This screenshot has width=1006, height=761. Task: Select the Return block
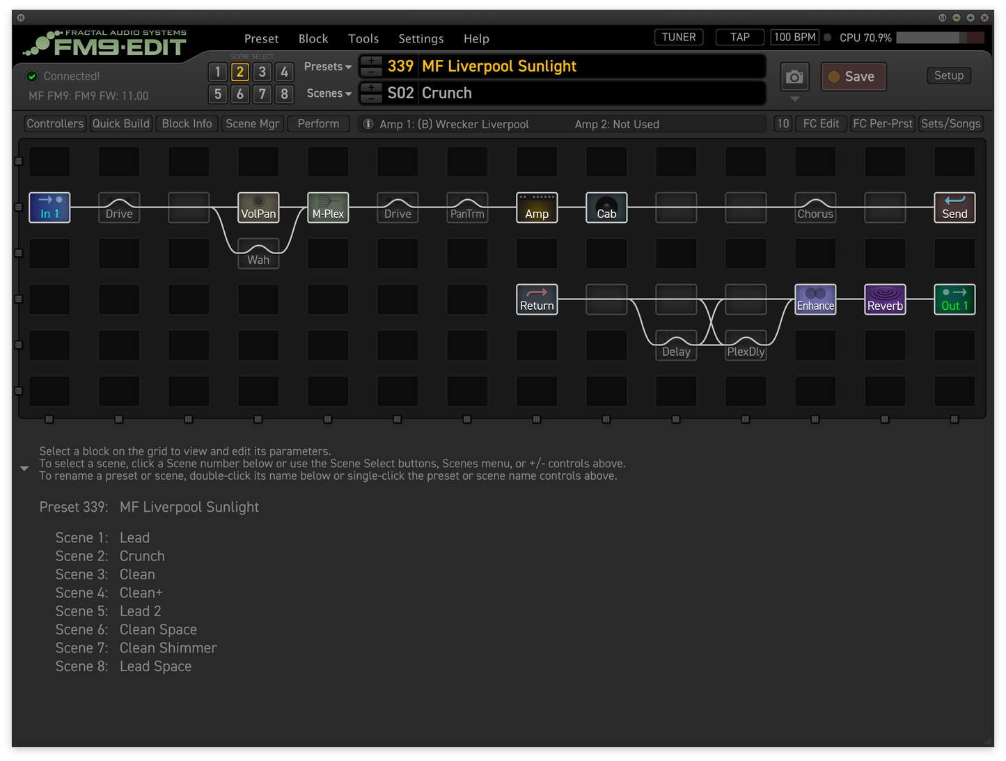point(537,299)
